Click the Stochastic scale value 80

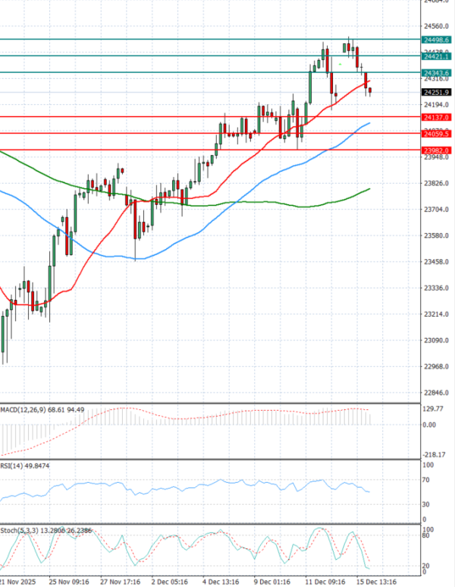click(x=428, y=535)
